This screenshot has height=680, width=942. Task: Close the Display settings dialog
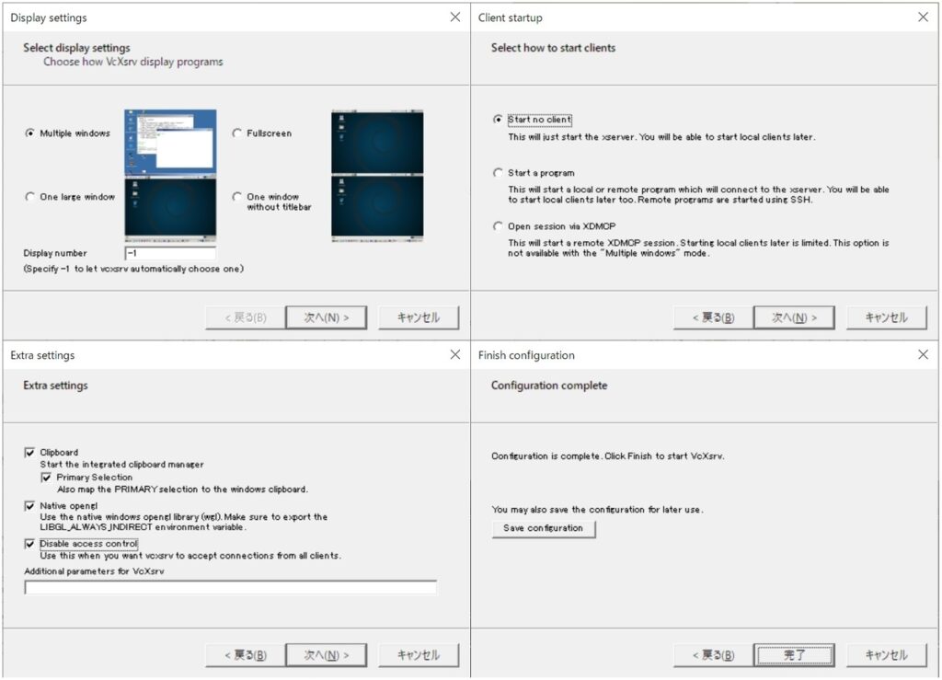pos(455,17)
